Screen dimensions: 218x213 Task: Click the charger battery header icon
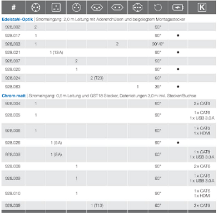coord(178,8)
